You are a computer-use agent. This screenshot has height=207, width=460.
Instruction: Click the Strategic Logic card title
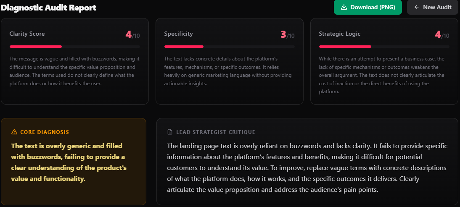(339, 34)
